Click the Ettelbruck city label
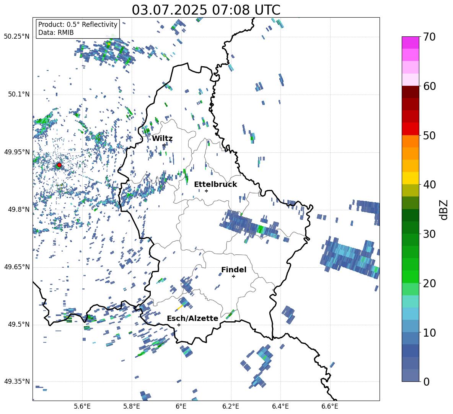Image resolution: width=453 pixels, height=414 pixels. click(x=215, y=185)
